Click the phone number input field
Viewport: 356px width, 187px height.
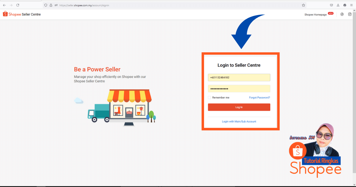pyautogui.click(x=239, y=77)
